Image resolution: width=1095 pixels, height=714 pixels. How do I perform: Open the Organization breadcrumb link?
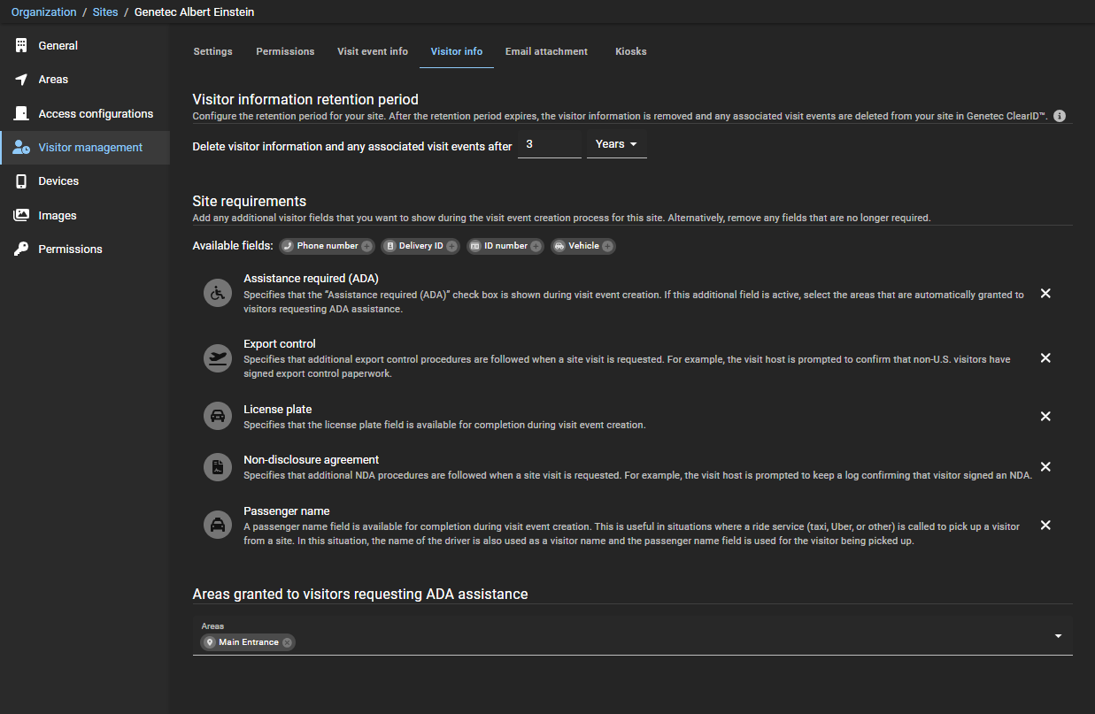point(43,12)
